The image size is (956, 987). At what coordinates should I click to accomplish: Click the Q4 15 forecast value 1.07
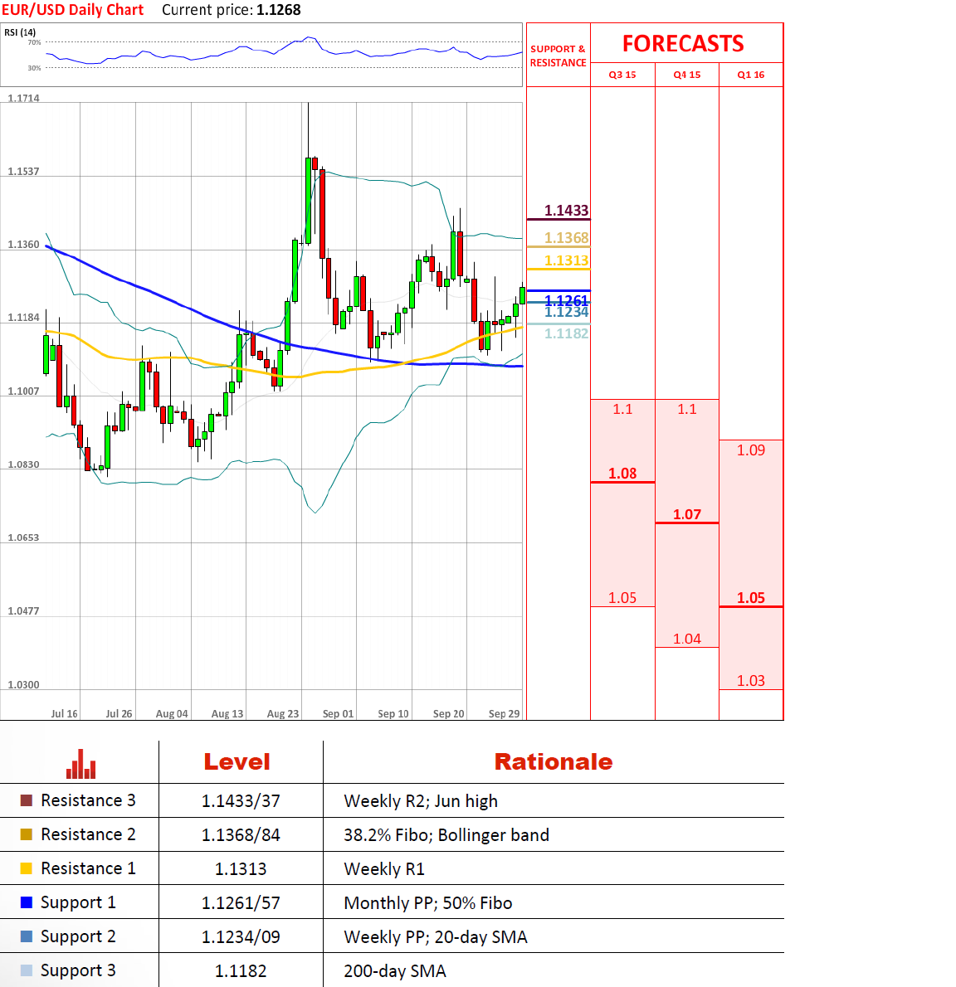coord(687,514)
